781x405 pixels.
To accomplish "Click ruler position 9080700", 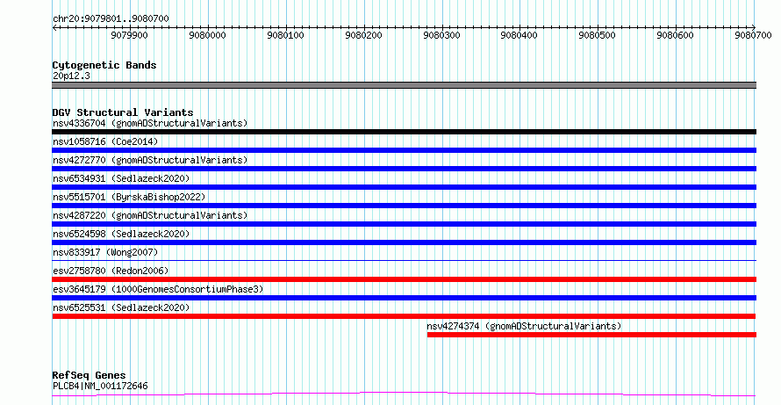I will pos(753,35).
